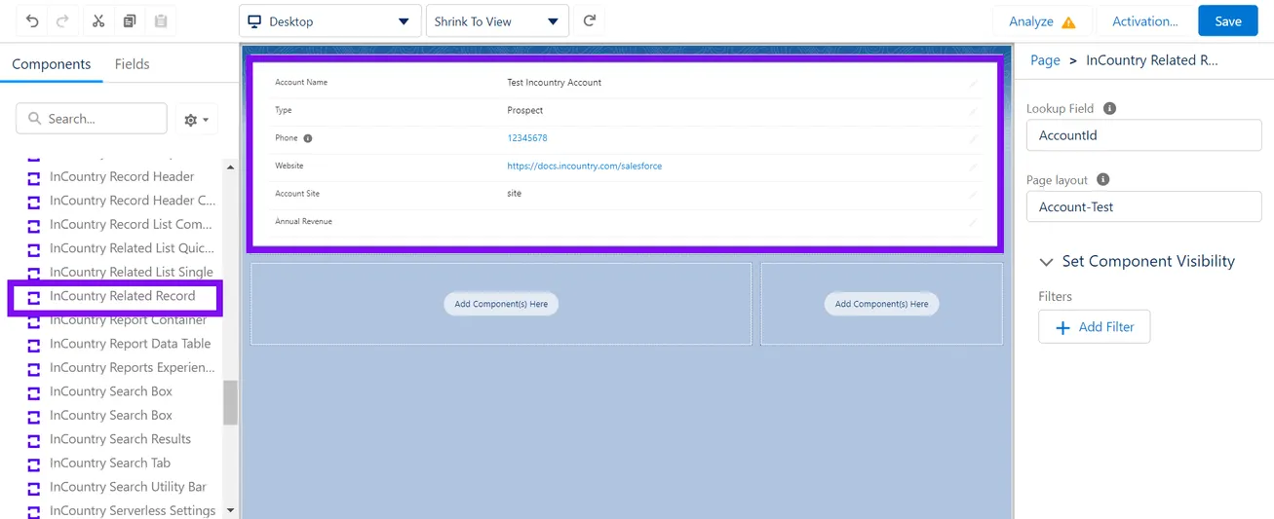The width and height of the screenshot is (1274, 519).
Task: Click the Cut scissors icon
Action: (98, 21)
